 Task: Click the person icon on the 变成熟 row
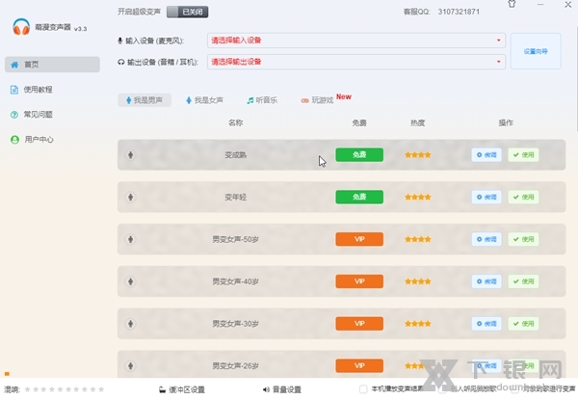130,155
